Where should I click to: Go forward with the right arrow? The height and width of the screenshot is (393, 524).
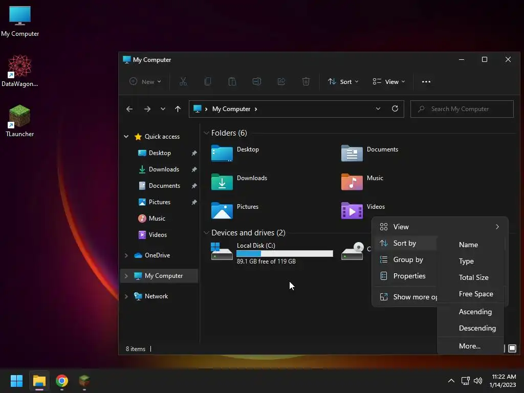pos(147,109)
